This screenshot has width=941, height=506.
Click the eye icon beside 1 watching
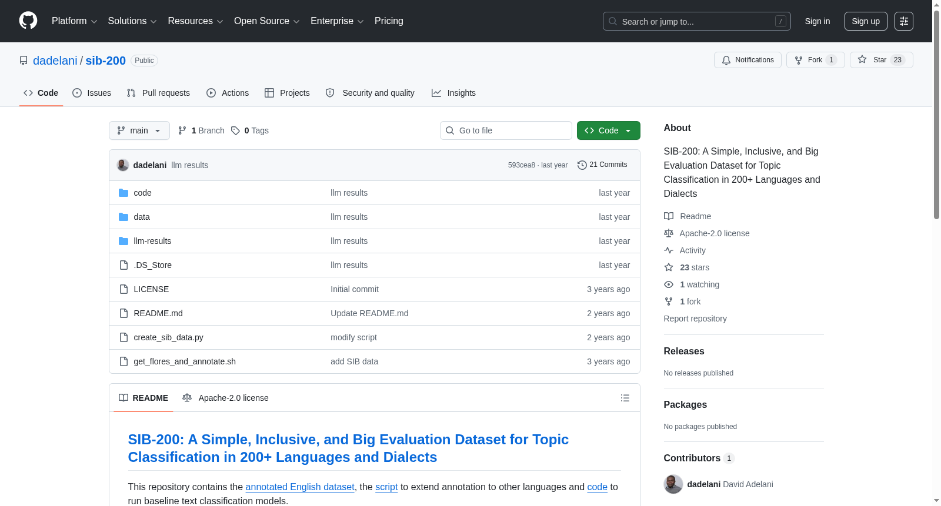tap(669, 284)
